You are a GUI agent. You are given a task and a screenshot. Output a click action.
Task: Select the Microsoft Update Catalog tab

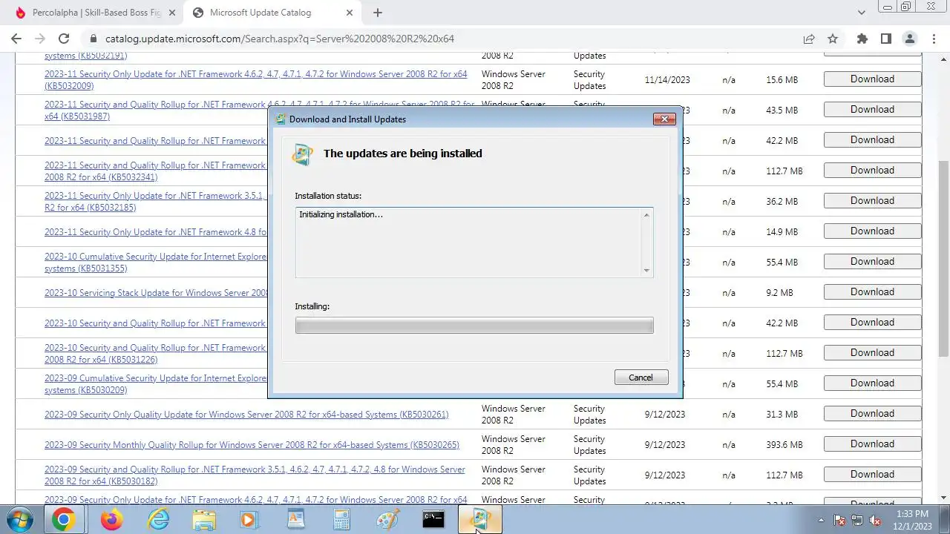[x=272, y=13]
